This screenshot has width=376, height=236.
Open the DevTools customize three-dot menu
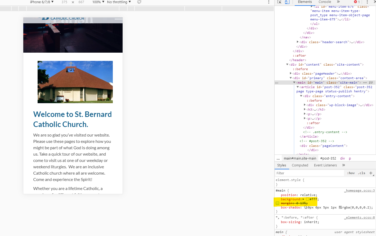click(367, 2)
